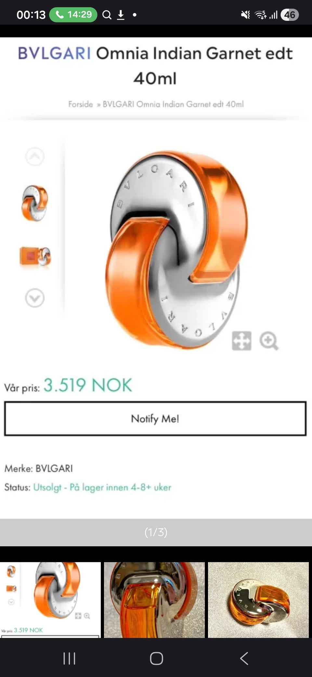
Task: Tap the green ongoing call timer pill
Action: click(x=73, y=15)
